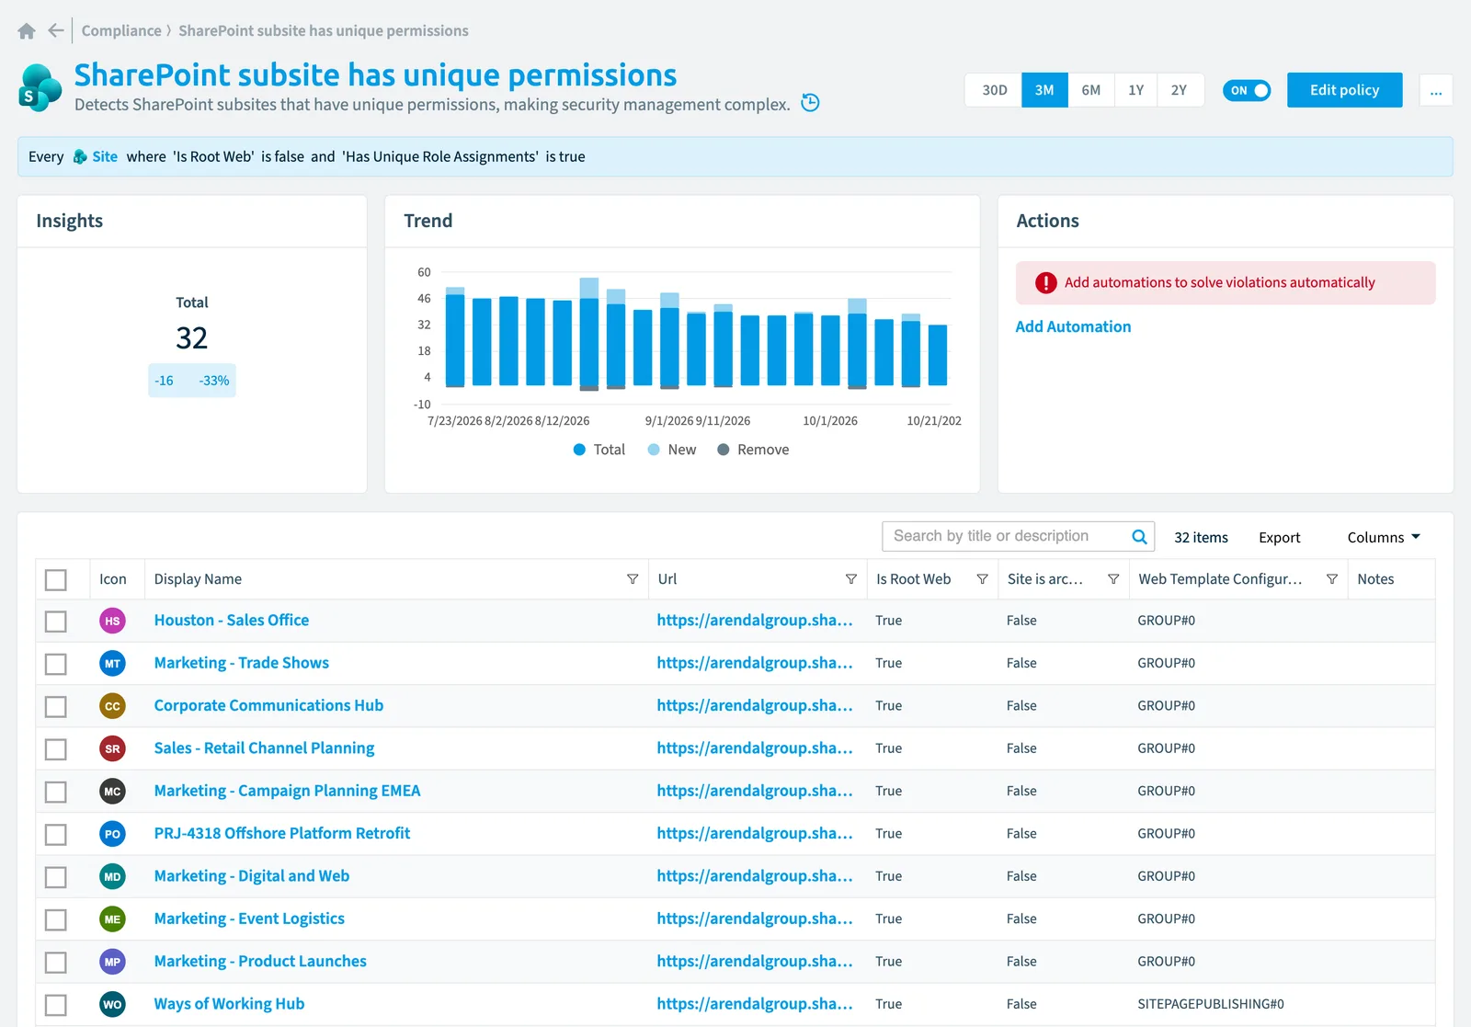Open the more options ellipsis menu
Viewport: 1471px width, 1027px height.
pos(1436,90)
